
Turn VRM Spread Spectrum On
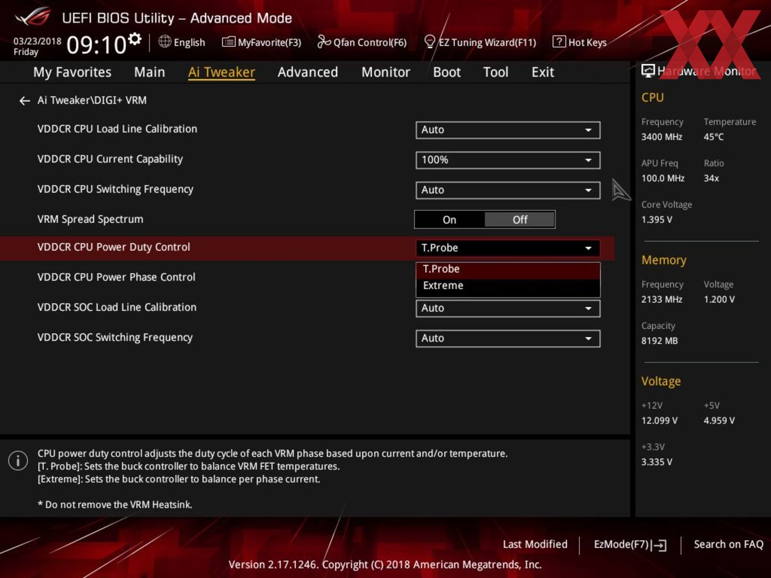click(x=450, y=220)
